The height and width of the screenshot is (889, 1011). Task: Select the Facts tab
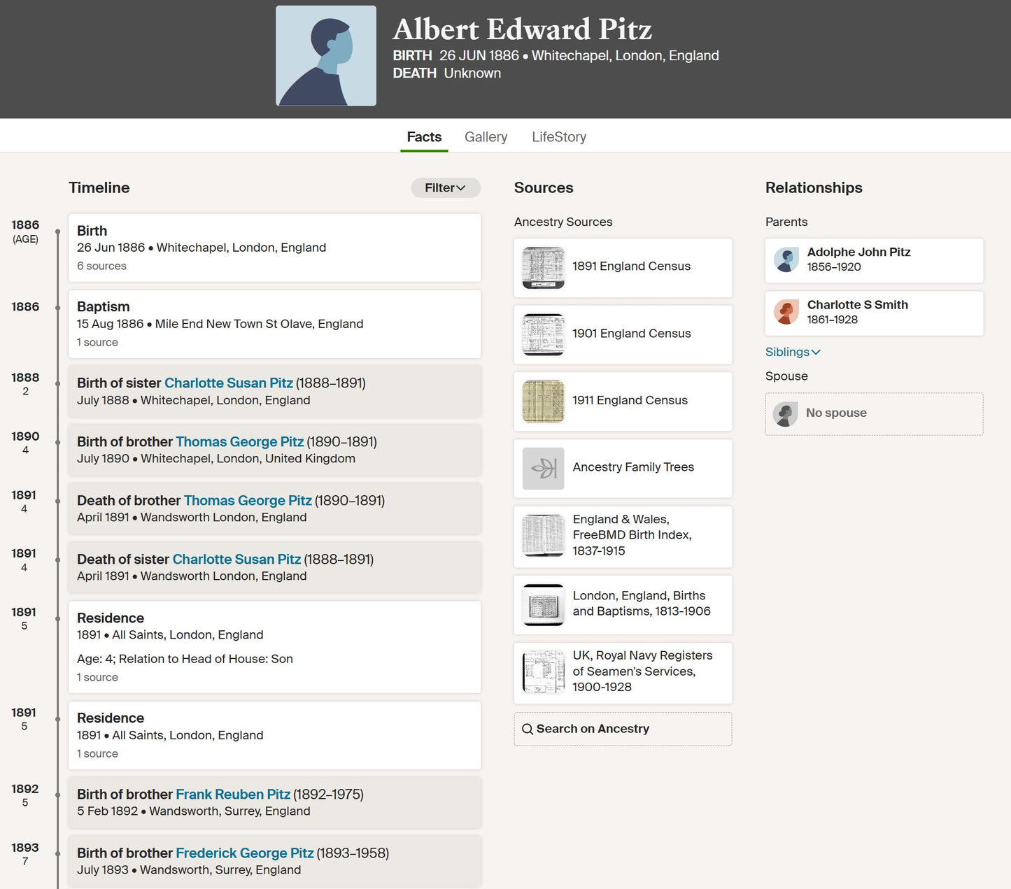[x=424, y=137]
